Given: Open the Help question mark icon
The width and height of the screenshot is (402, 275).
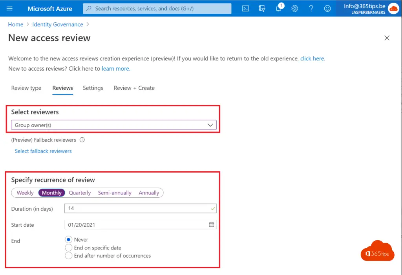Looking at the screenshot, I should (311, 8).
